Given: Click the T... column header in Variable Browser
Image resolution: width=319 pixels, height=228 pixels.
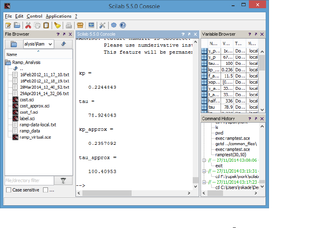Looking at the screenshot, I should point(239,43).
